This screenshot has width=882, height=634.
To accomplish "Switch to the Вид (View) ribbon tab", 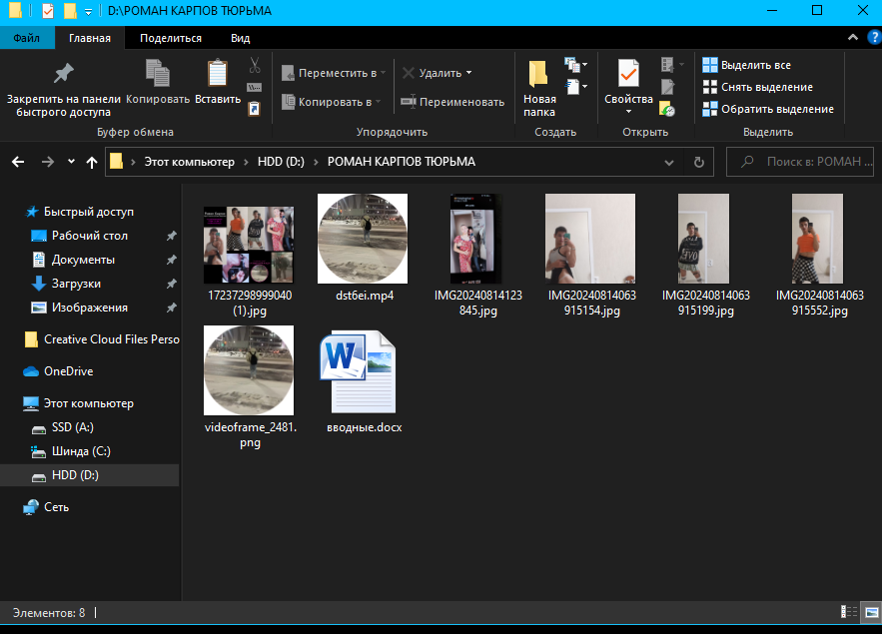I will coord(240,38).
